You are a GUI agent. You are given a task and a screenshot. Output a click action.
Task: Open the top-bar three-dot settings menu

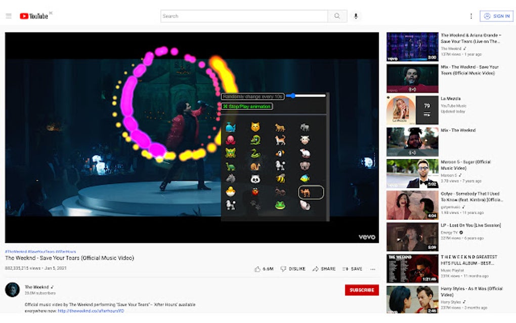tap(471, 16)
